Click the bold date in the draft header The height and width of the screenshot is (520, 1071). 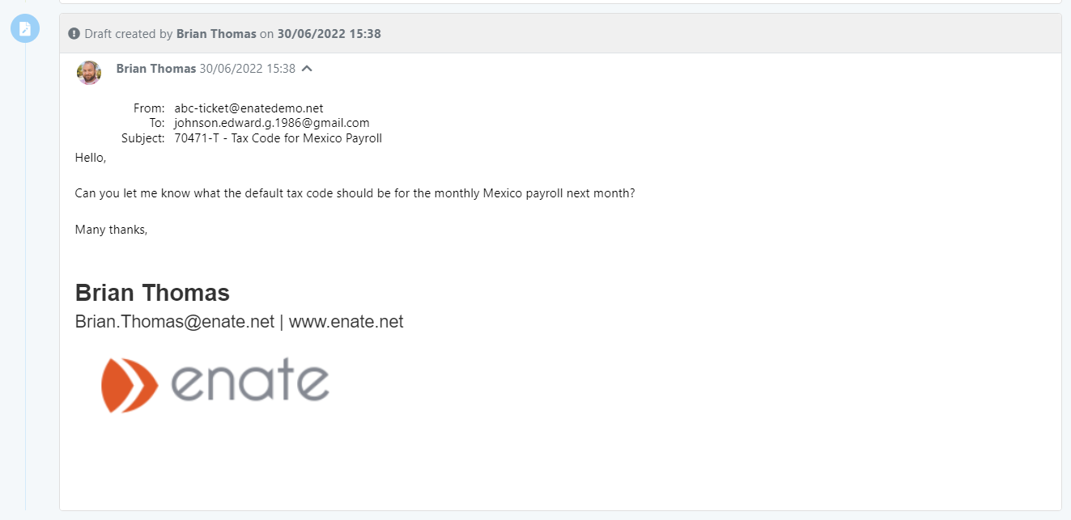(329, 34)
